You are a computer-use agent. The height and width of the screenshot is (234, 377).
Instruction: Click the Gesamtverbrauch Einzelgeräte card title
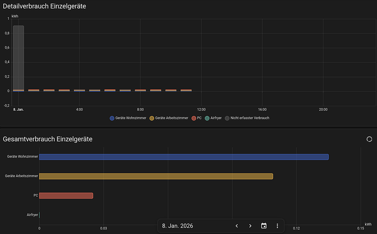pos(48,140)
